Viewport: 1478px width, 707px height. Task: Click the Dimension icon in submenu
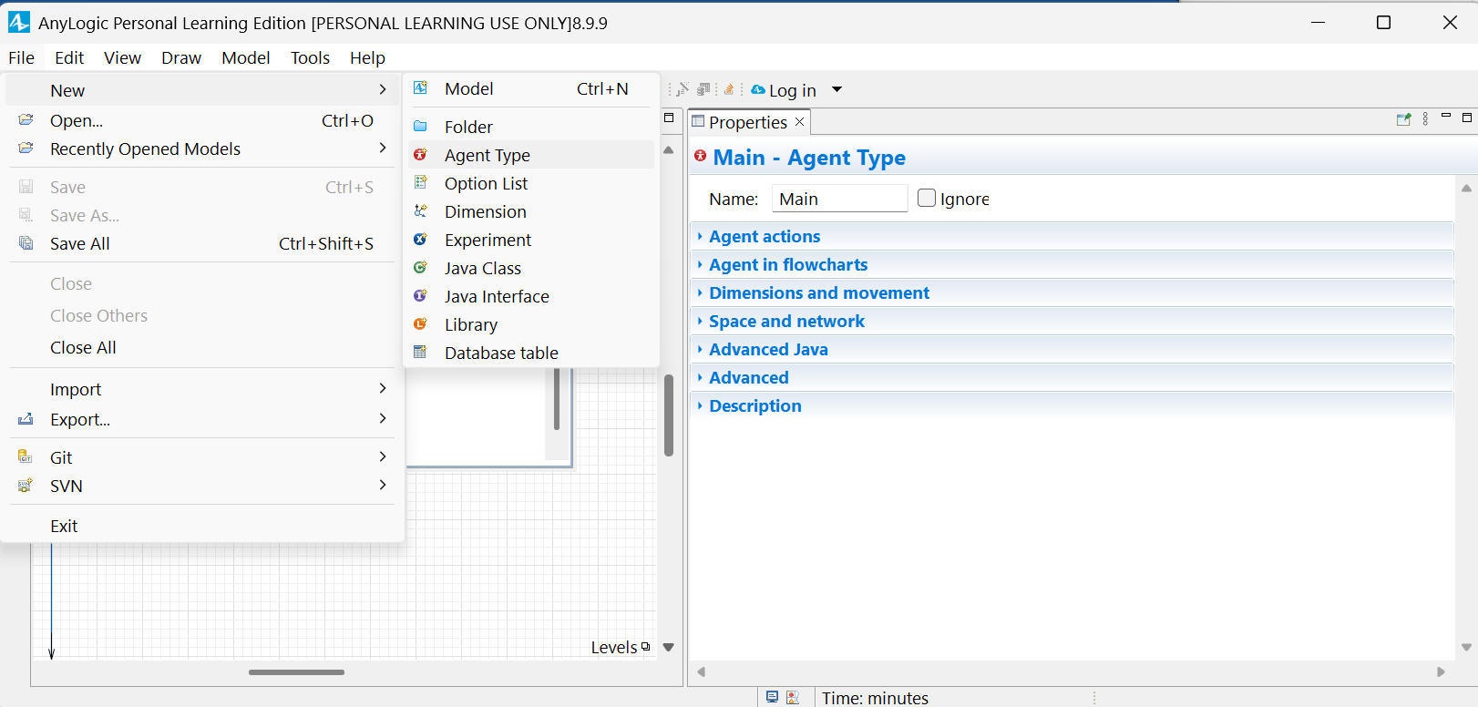point(420,211)
